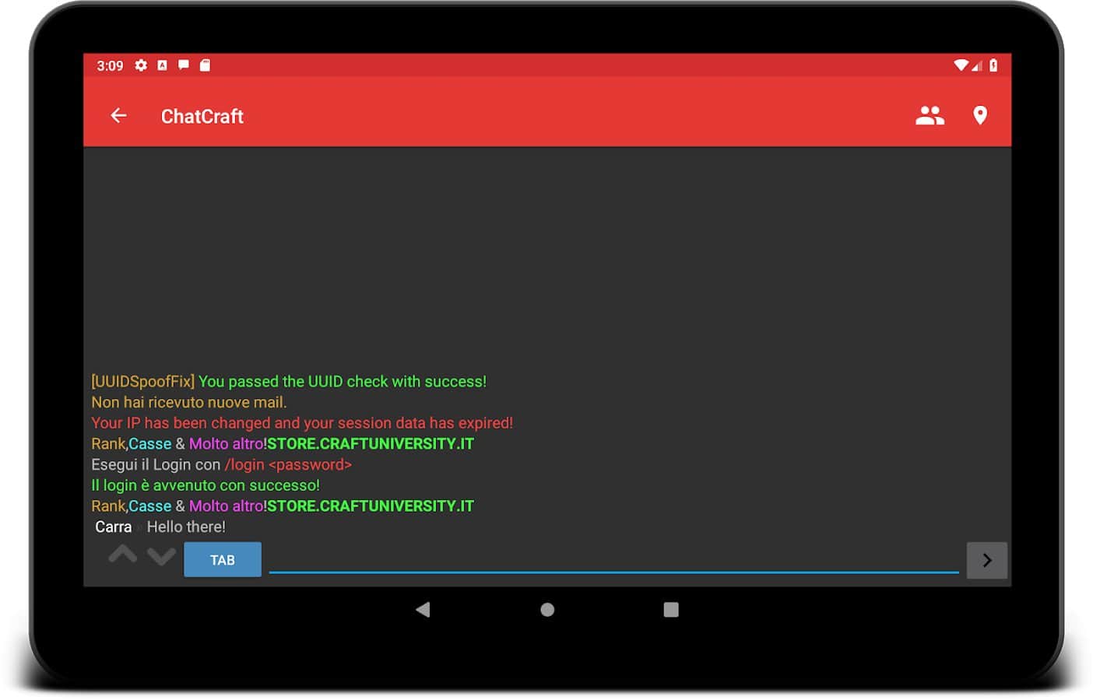
Task: Tap the Android home circle button
Action: [x=547, y=609]
